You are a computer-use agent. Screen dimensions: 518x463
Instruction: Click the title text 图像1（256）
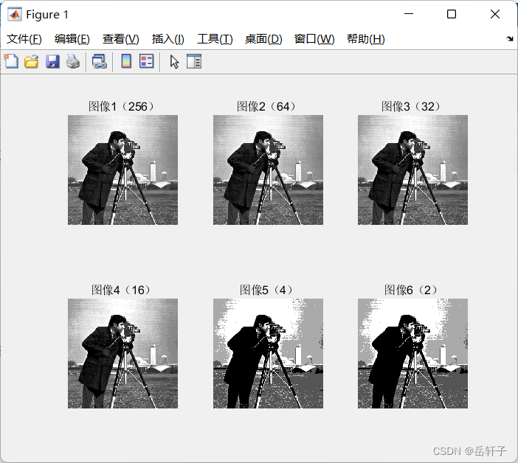(x=123, y=107)
